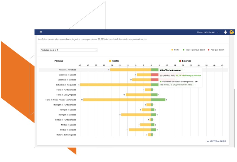Click info icon for Moldaje de Losa
The height and width of the screenshot is (162, 237).
pyautogui.click(x=75, y=125)
